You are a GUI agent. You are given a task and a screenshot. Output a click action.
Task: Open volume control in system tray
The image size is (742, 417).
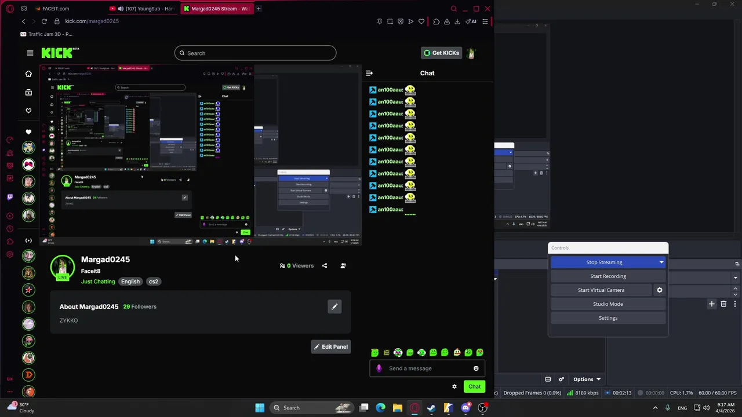[706, 408]
